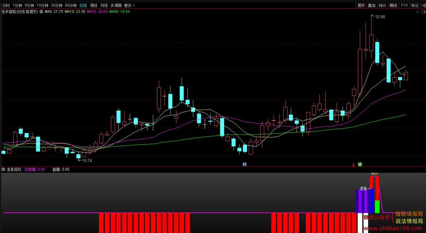
Task: Open the 统计 statistics tool
Action: click(382, 6)
